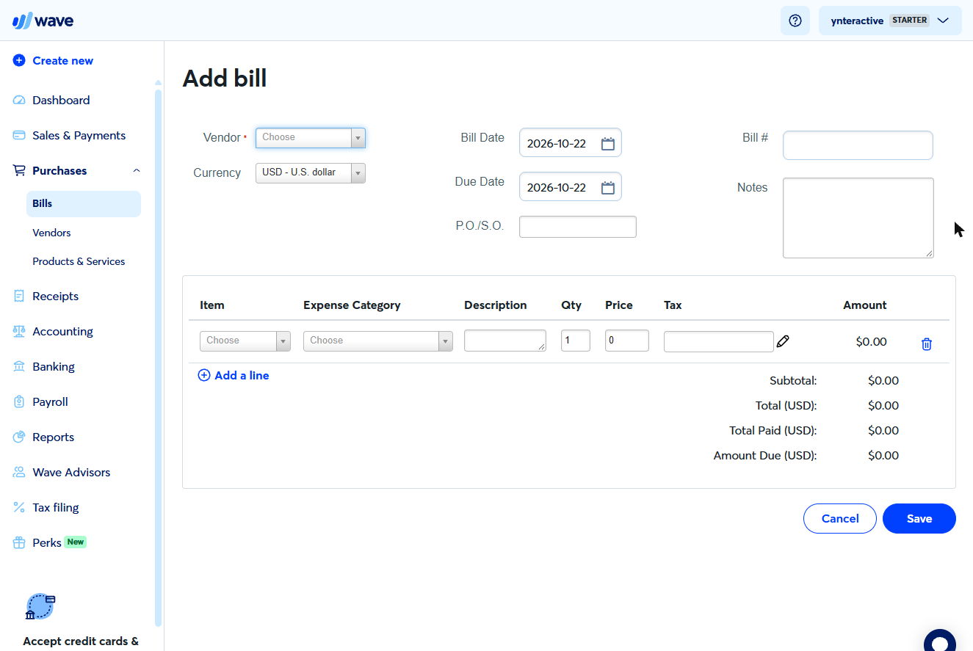Image resolution: width=973 pixels, height=651 pixels.
Task: Click the sidebar vertical scrollbar
Action: (158, 357)
